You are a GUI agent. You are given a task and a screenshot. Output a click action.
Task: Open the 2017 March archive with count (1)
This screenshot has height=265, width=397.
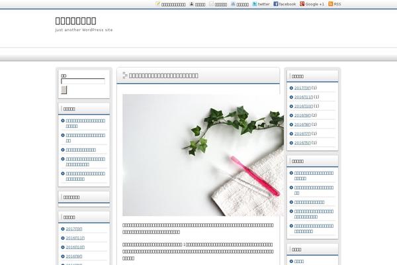[x=302, y=88]
